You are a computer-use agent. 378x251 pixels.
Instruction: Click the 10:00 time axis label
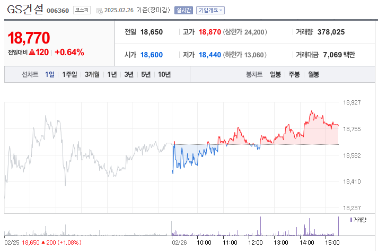[x=204, y=243]
